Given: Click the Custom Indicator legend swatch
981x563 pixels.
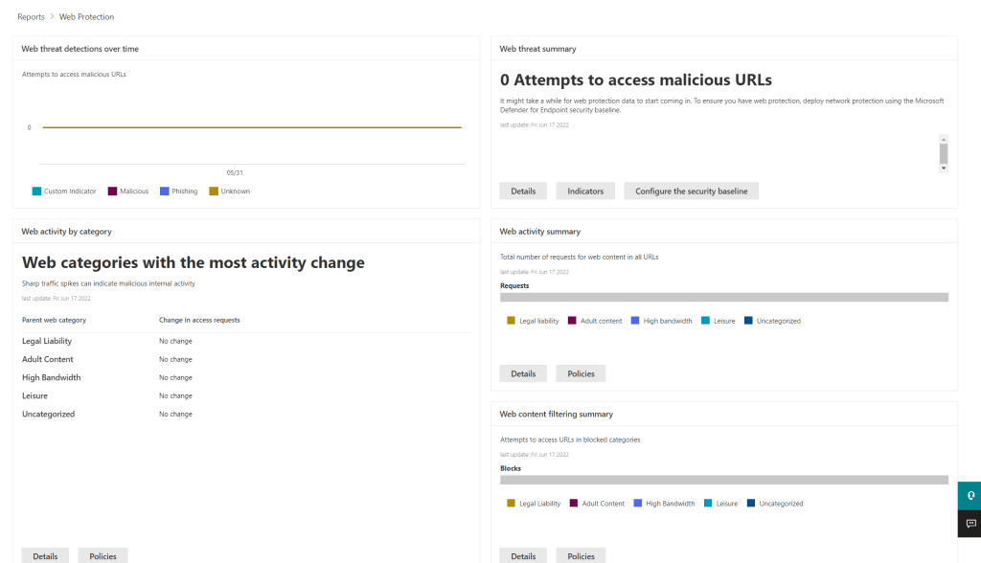Looking at the screenshot, I should tap(36, 191).
